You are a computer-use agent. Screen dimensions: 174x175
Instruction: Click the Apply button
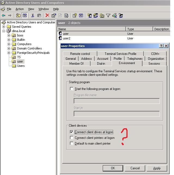tap(157, 168)
